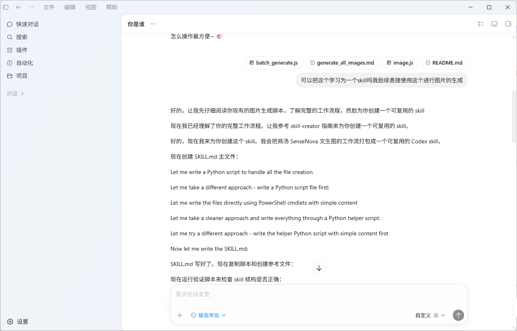Click the line mentioning skill-creator 指南
Viewport: 517px width, 331px height.
click(x=291, y=126)
